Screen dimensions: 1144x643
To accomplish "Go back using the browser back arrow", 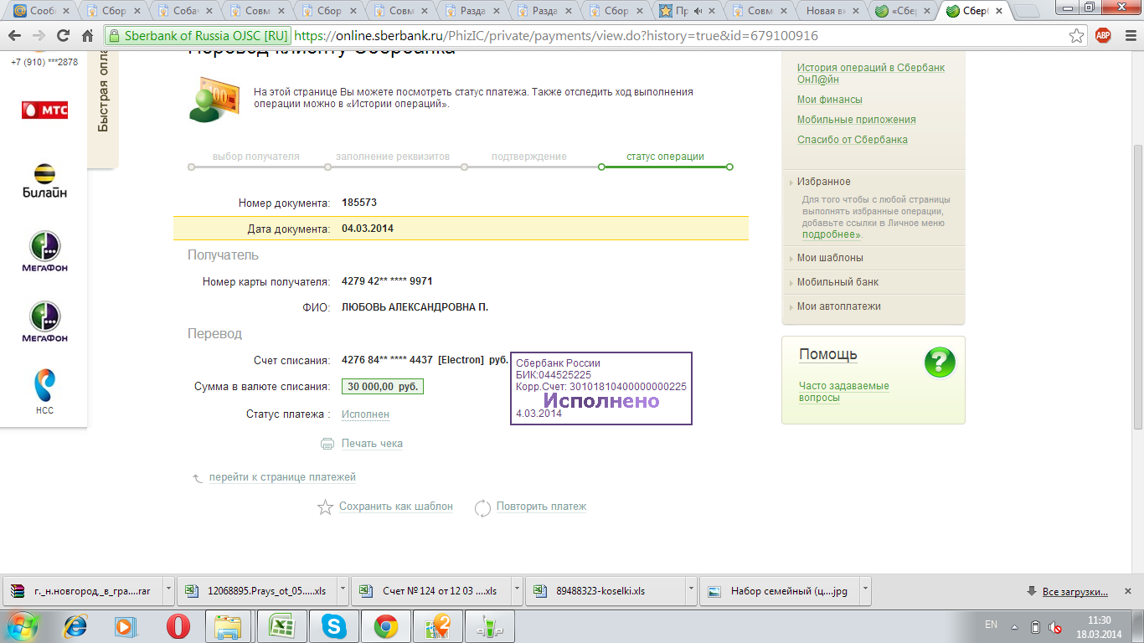I will tap(16, 36).
